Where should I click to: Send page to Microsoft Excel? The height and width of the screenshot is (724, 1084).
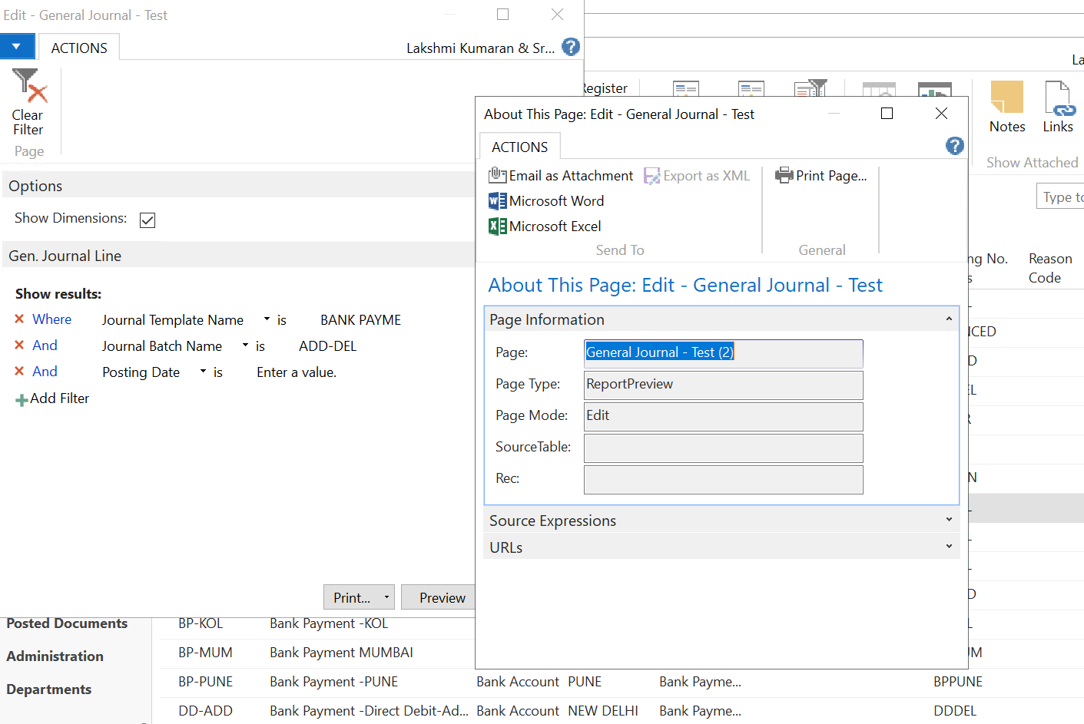(546, 226)
